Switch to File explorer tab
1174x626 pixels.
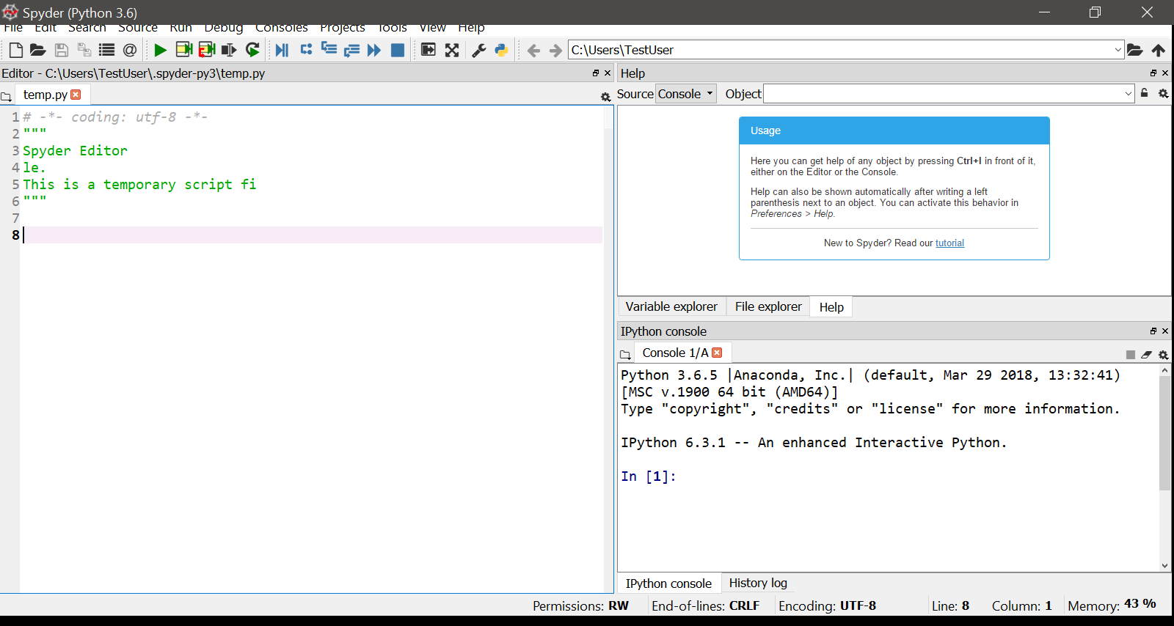[768, 306]
